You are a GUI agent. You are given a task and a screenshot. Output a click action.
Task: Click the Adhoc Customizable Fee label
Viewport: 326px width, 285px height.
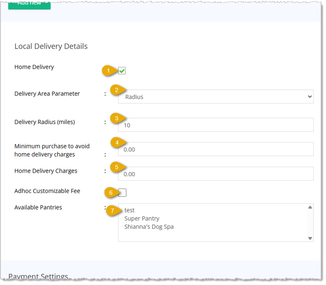coord(47,191)
